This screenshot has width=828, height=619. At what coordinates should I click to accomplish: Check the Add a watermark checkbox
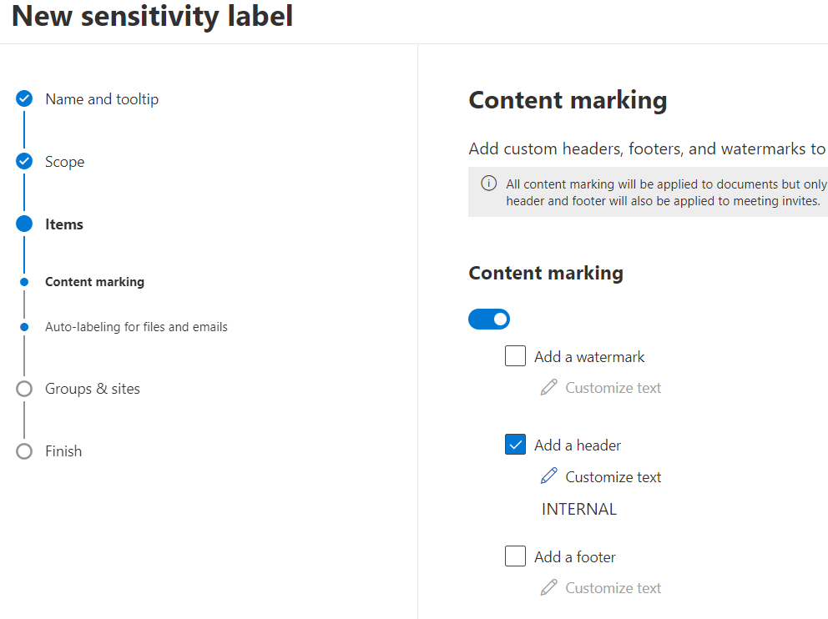(x=515, y=355)
